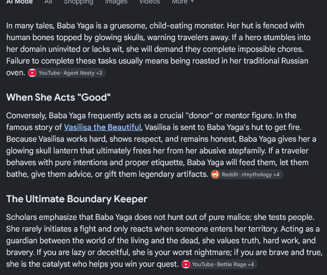The height and width of the screenshot is (275, 327).
Task: Follow the Vasilisa the Beautiful link
Action: [x=102, y=127]
